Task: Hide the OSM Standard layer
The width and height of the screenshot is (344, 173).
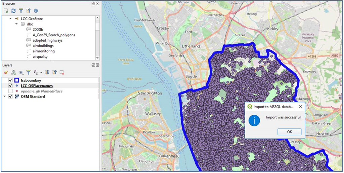Action: [10, 96]
